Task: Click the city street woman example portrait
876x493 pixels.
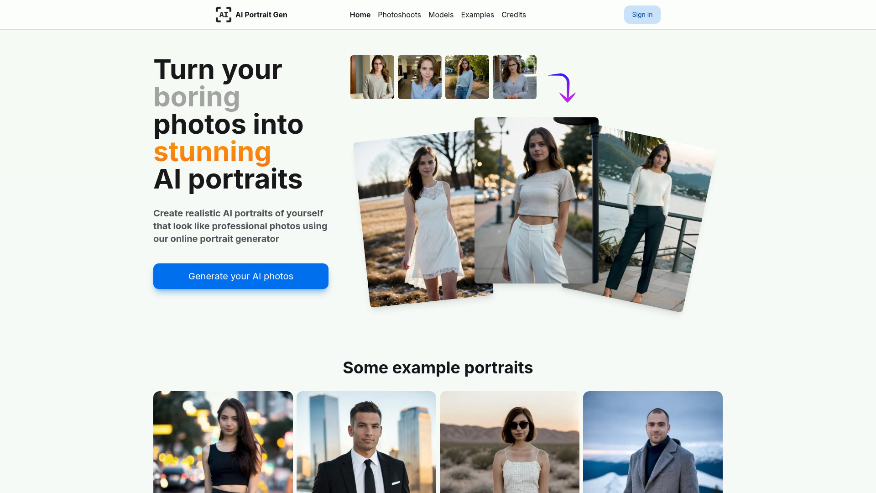Action: tap(223, 442)
